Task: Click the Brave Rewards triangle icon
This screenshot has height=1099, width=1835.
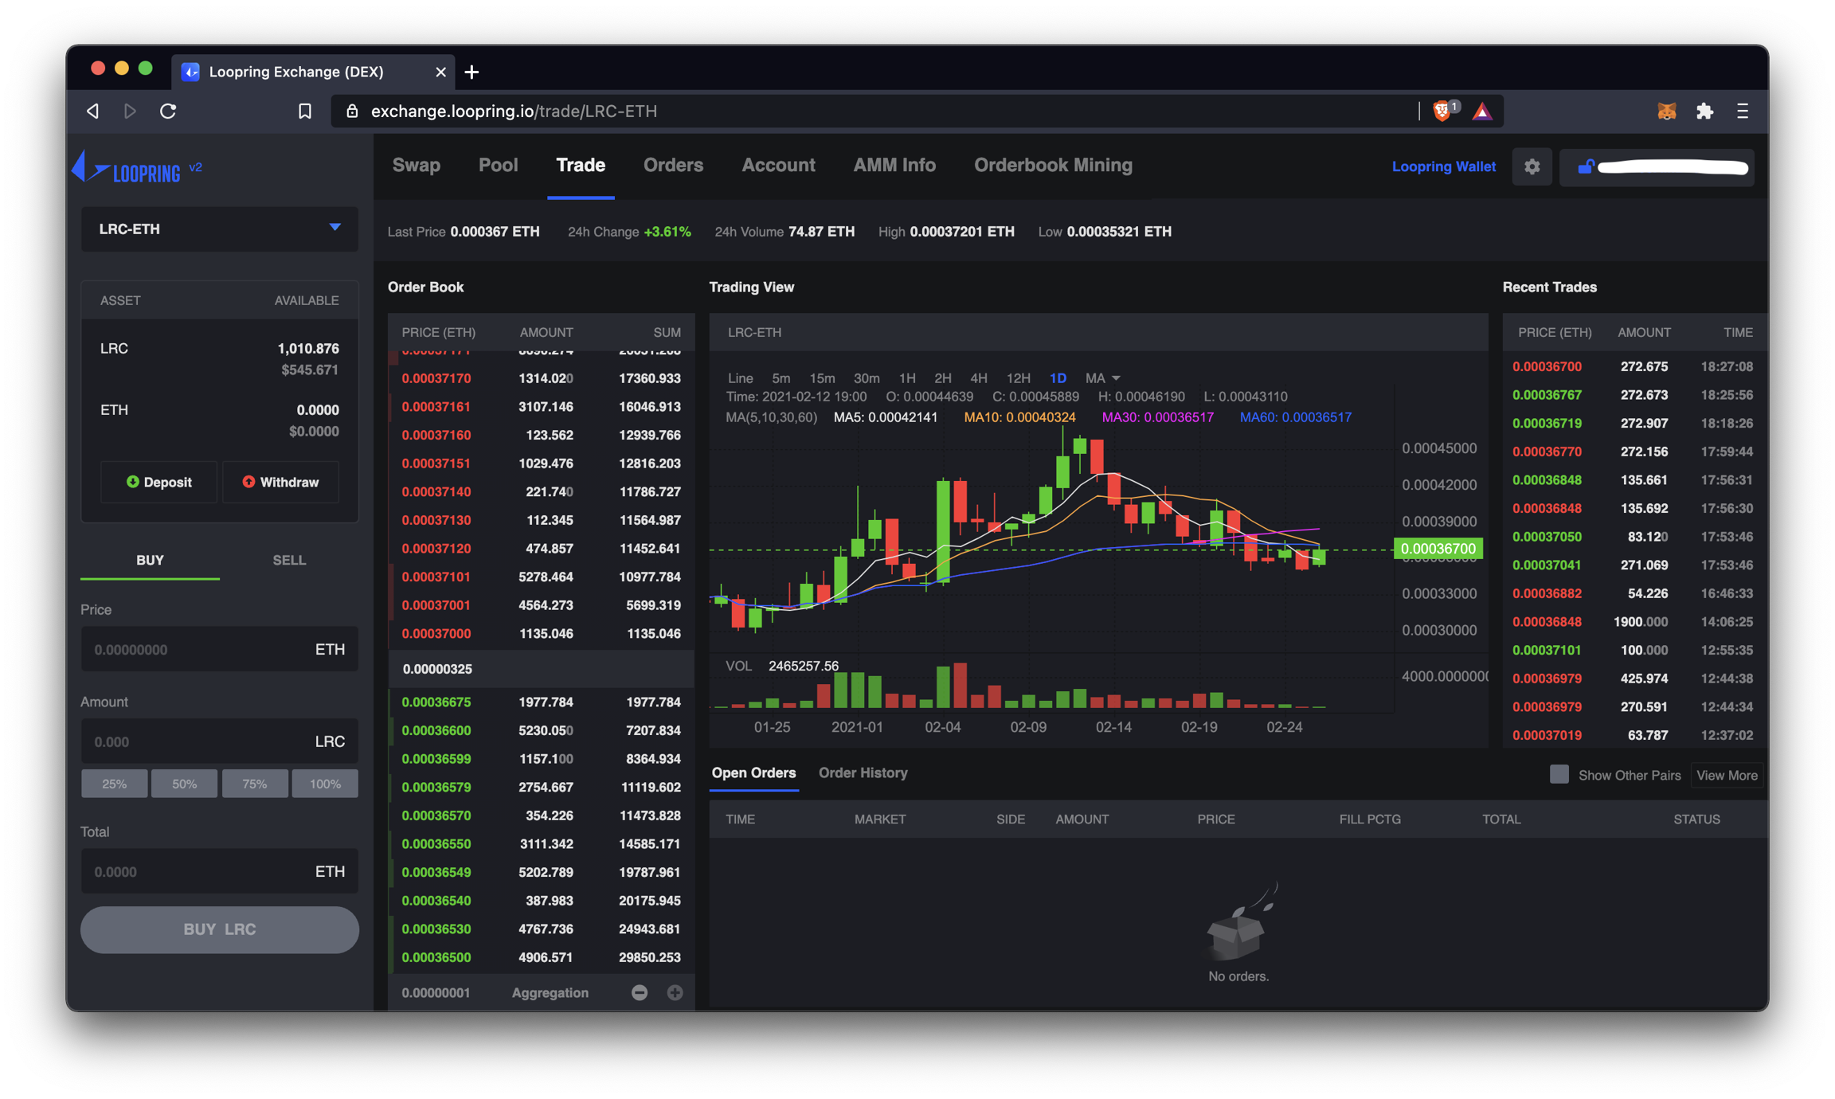Action: [1481, 111]
